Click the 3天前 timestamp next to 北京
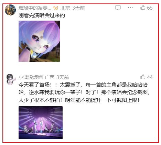This screenshot has height=145, width=161. point(78,8)
